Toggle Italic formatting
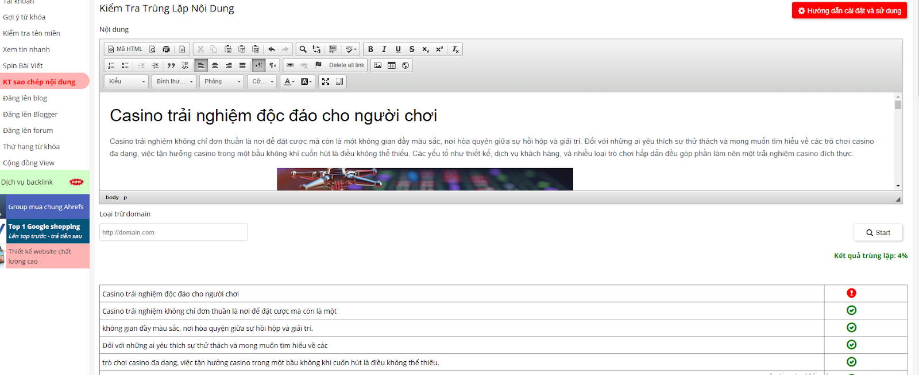The image size is (919, 375). (x=384, y=49)
